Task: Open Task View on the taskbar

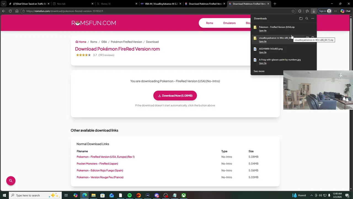Action: (x=66, y=195)
